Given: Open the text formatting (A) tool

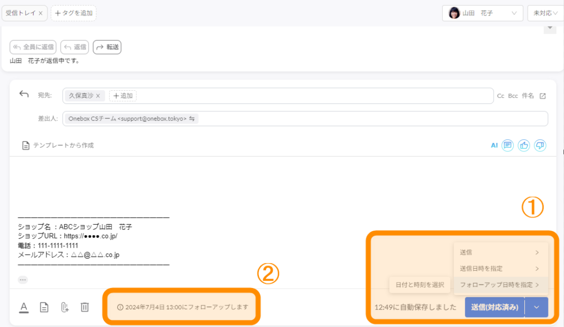Looking at the screenshot, I should click(x=24, y=307).
